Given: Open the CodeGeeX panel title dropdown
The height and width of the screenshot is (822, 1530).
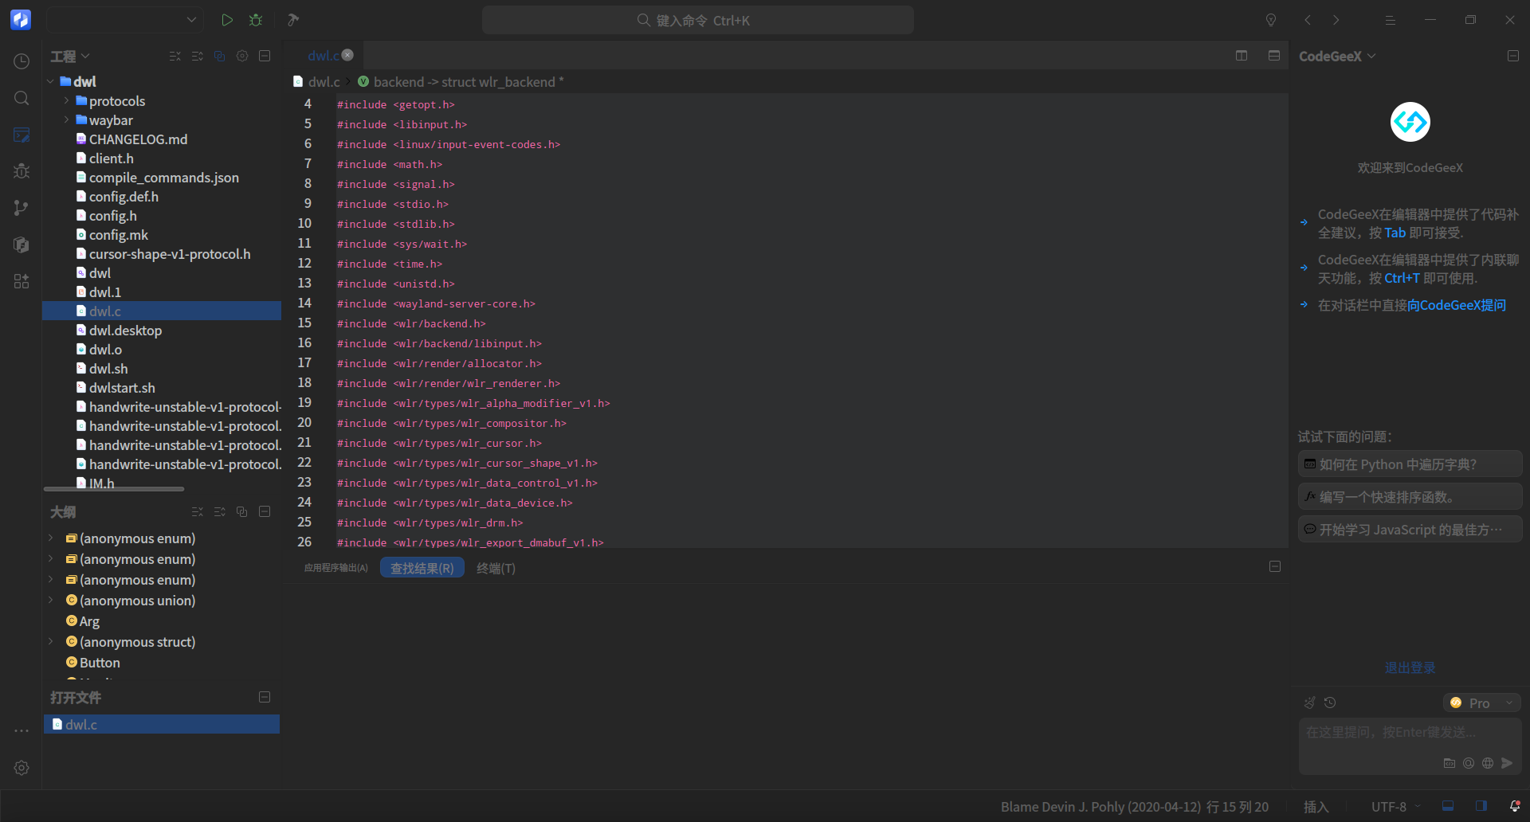Looking at the screenshot, I should pos(1337,56).
